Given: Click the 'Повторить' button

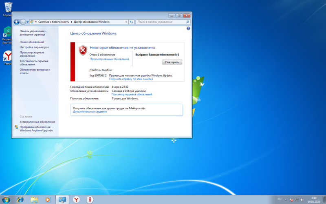Looking at the screenshot, I should point(172,62).
